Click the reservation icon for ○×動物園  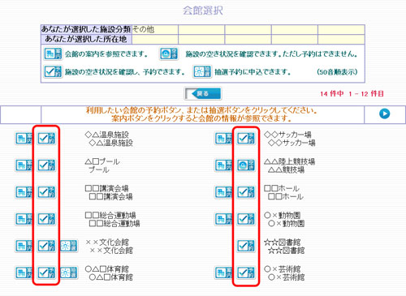(246, 219)
